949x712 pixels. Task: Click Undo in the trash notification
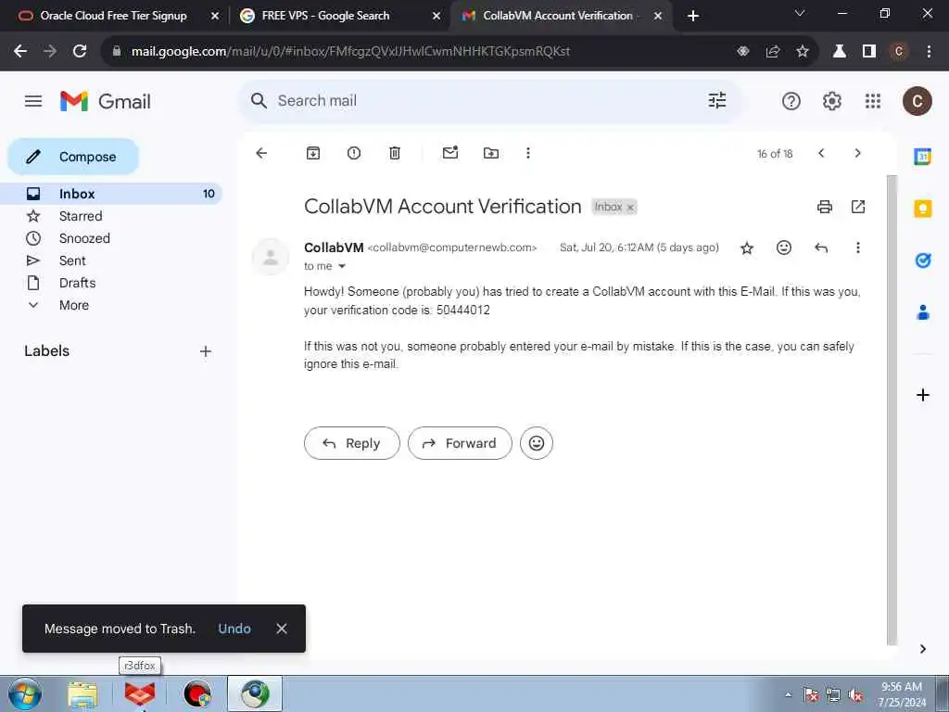234,629
